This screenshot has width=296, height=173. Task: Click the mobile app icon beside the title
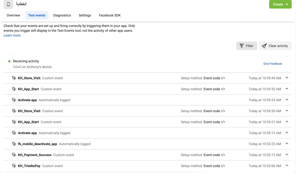(x=8, y=4)
